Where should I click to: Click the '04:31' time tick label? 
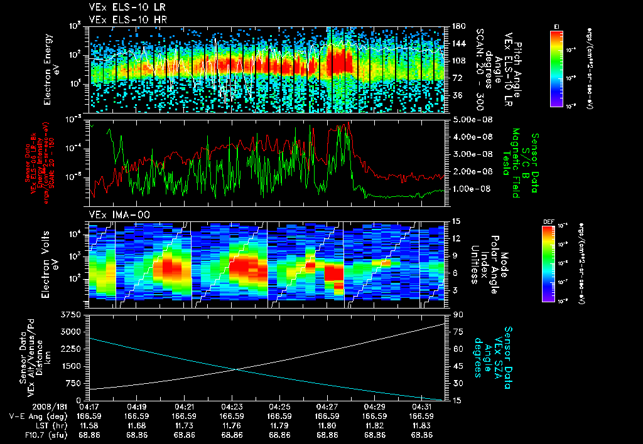pyautogui.click(x=422, y=408)
